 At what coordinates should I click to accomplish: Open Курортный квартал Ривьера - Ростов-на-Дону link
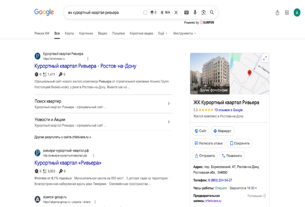click(85, 66)
